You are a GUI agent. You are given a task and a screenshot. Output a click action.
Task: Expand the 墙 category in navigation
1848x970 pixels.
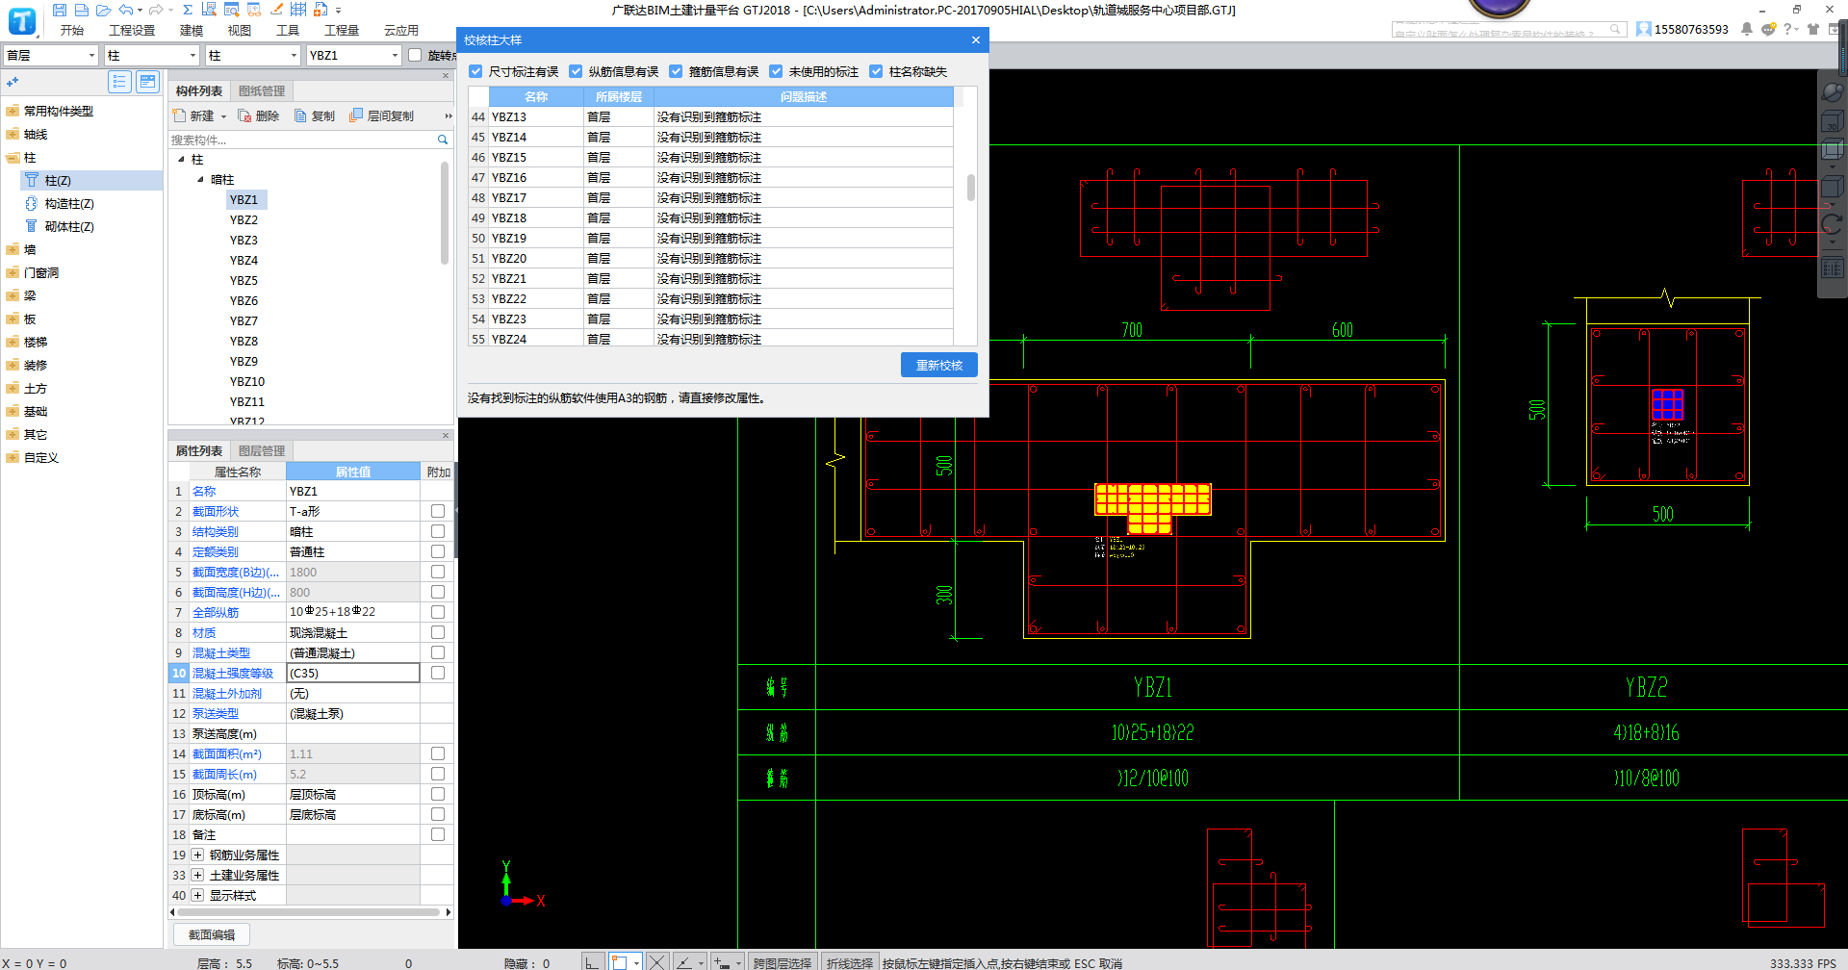[x=13, y=250]
